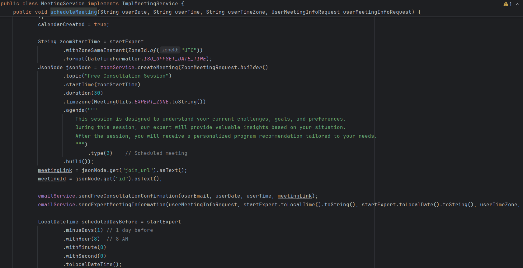Click the underlined calendarCreated variable
This screenshot has height=268, width=523.
click(x=61, y=25)
